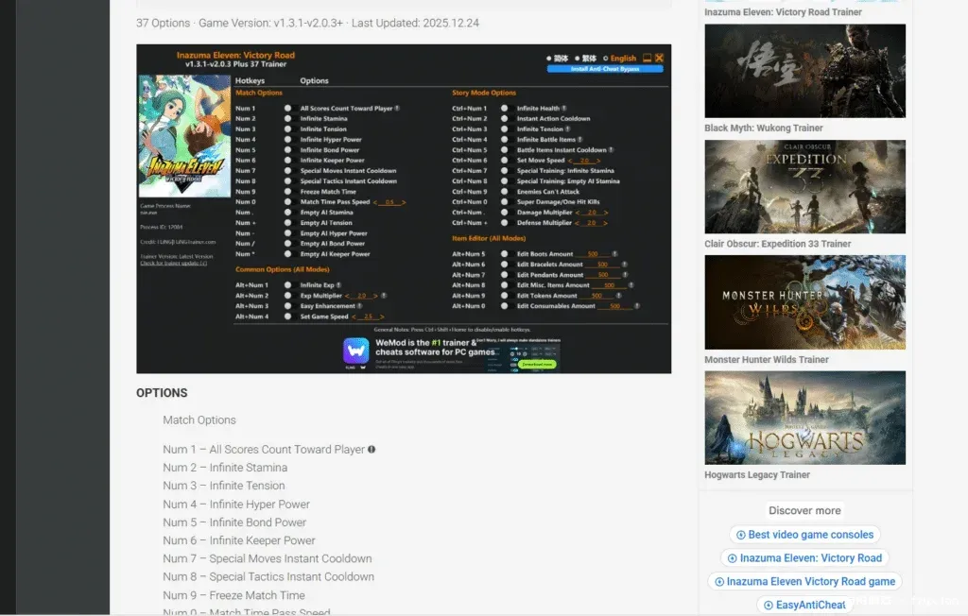Select the 简体 language radio button
Screen dimensions: 968x616
[x=549, y=59]
